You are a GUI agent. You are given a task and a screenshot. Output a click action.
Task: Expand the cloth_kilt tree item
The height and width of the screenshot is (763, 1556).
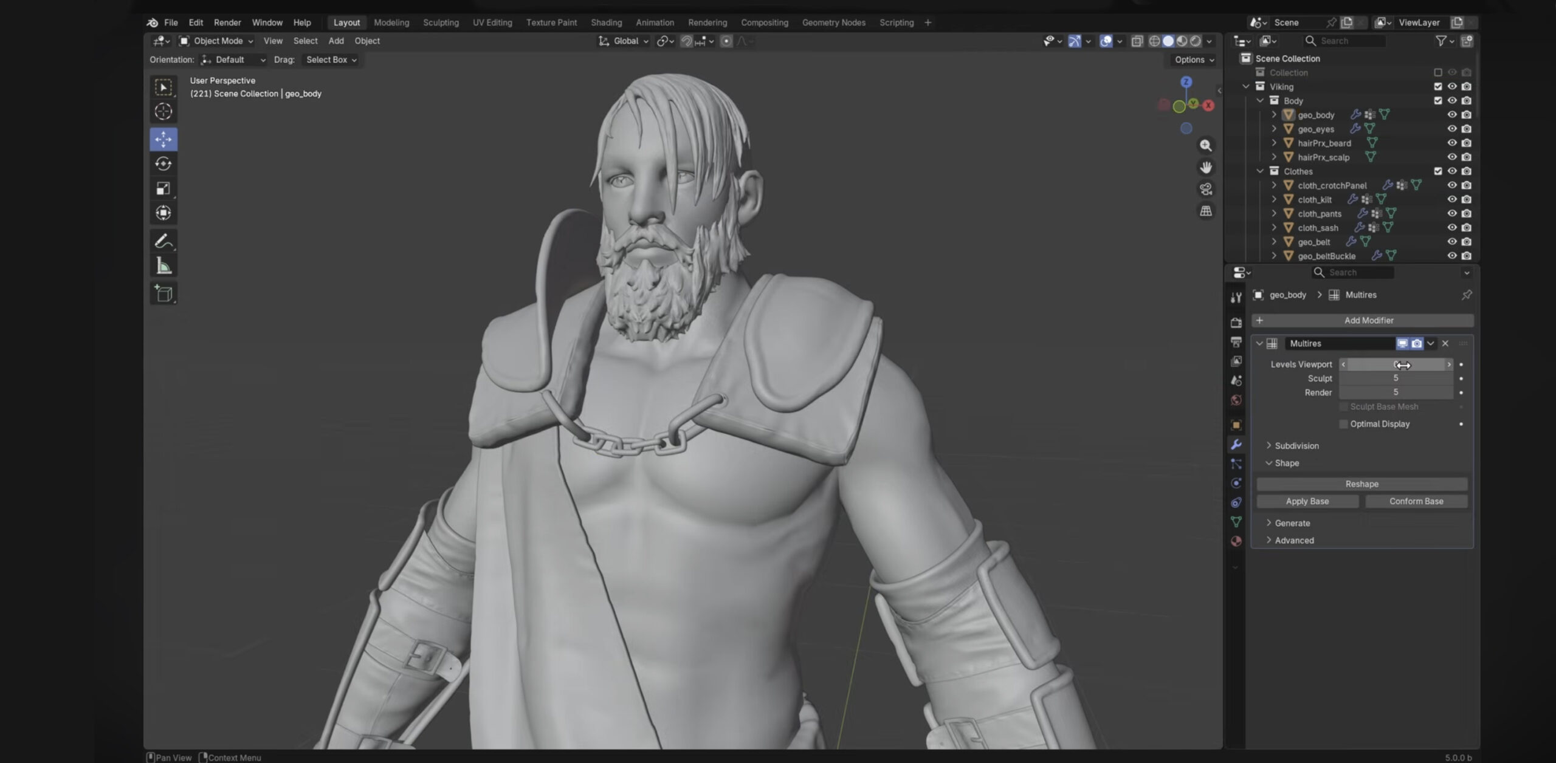1274,199
